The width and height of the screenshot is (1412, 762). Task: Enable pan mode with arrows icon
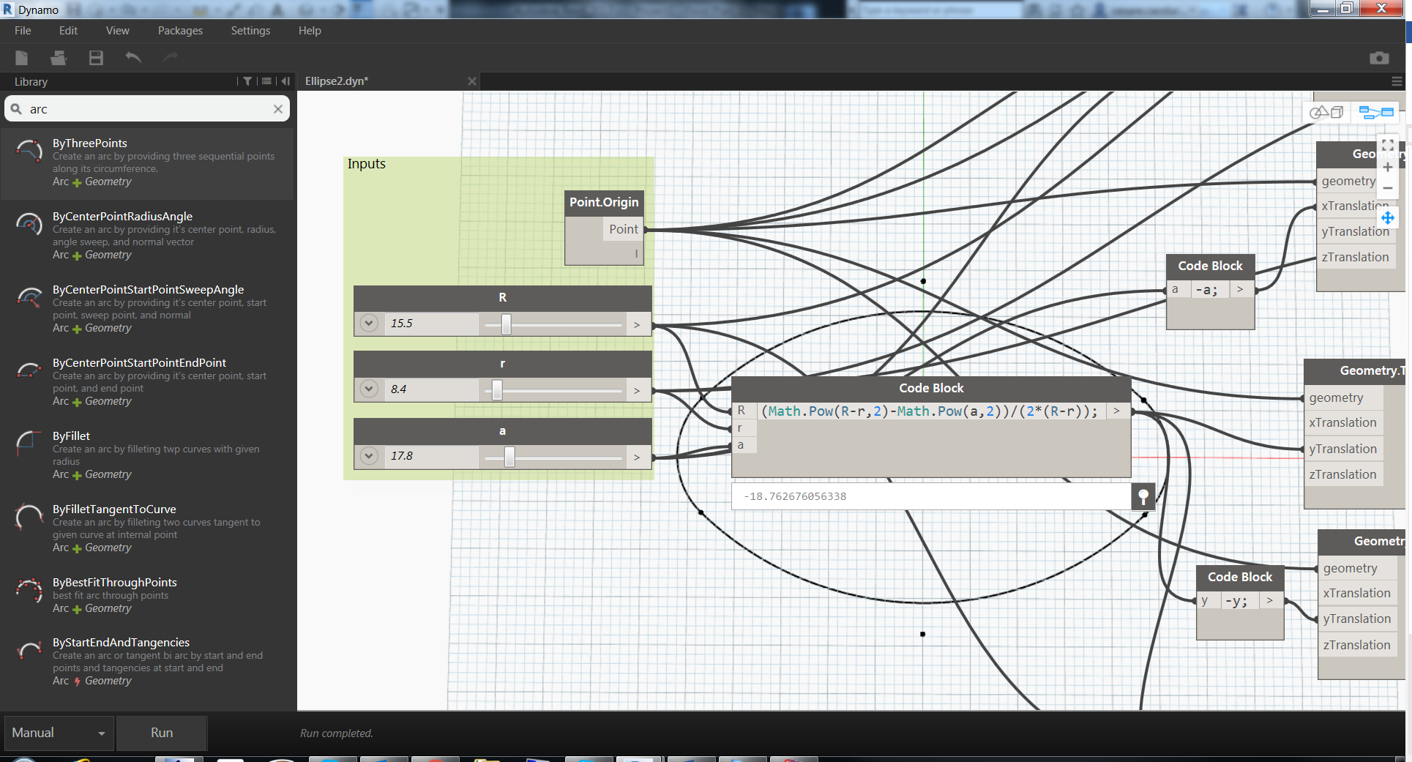tap(1388, 218)
